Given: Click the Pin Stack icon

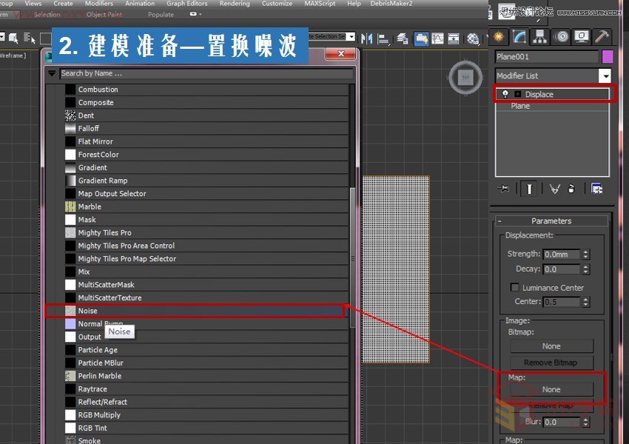Looking at the screenshot, I should tap(505, 188).
